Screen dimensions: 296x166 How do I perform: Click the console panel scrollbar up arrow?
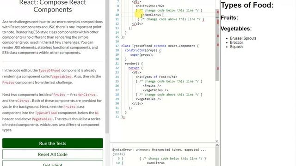[217, 145]
